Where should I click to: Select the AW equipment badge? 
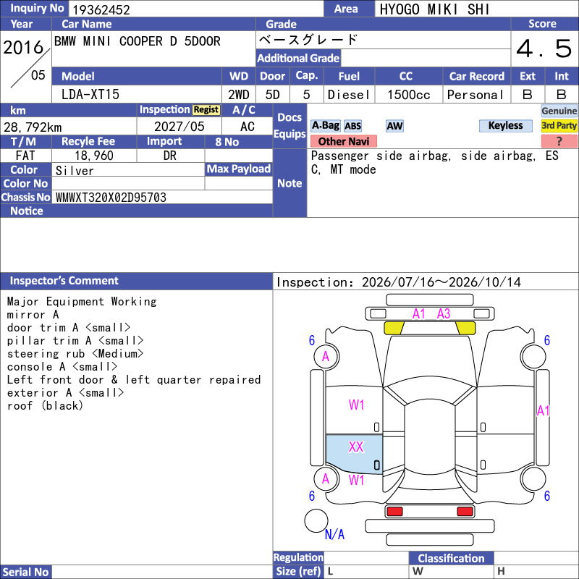[394, 126]
